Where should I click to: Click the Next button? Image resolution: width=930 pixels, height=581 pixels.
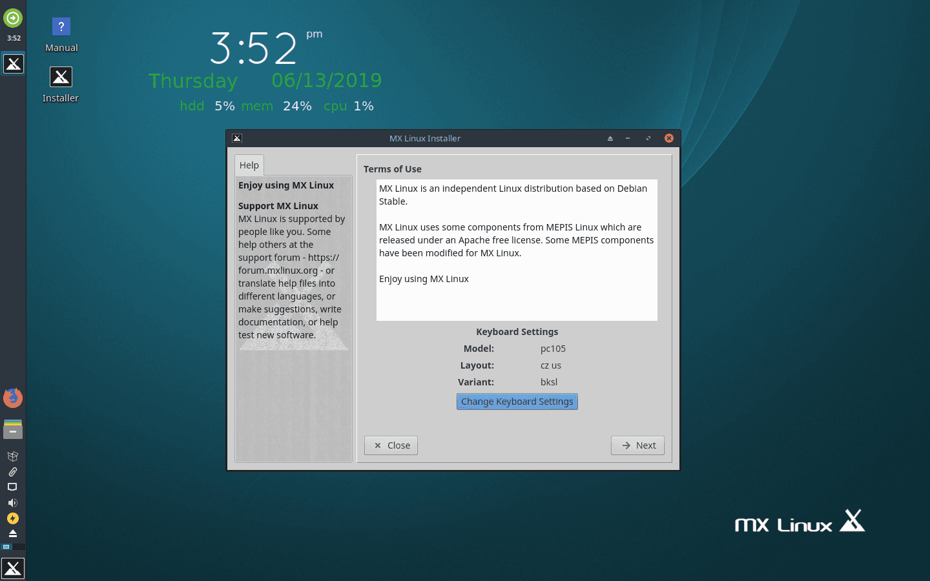coord(637,445)
